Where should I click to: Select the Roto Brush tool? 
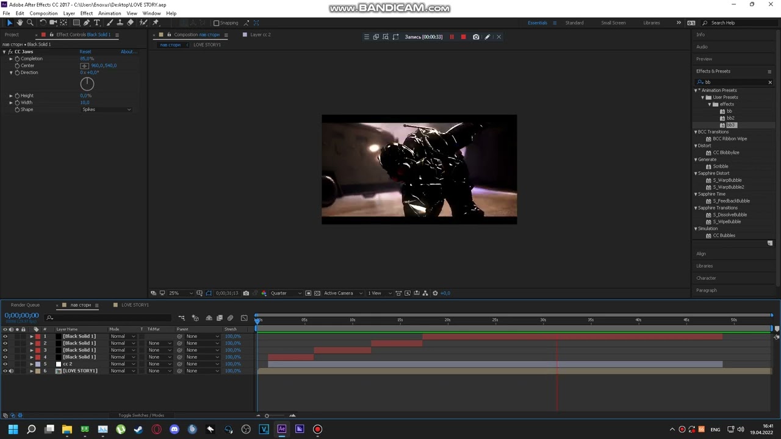coord(143,23)
